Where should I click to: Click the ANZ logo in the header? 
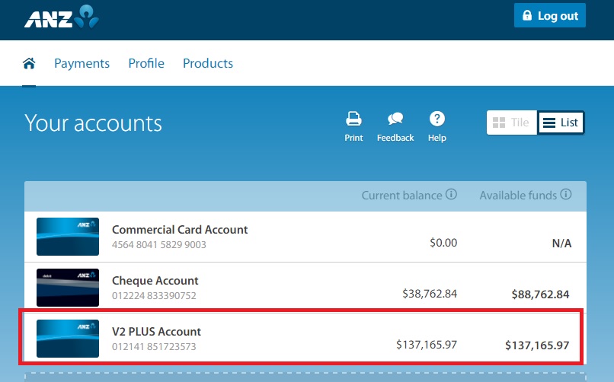click(62, 17)
